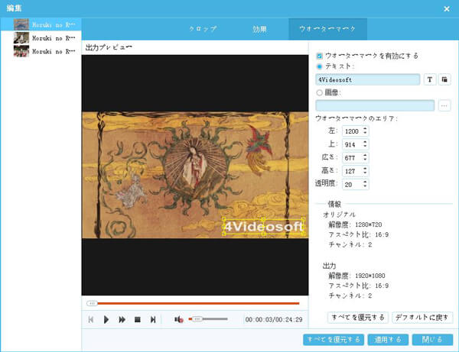This screenshot has height=352, width=459.
Task: Toggle the enable watermark checkbox
Action: pyautogui.click(x=320, y=56)
